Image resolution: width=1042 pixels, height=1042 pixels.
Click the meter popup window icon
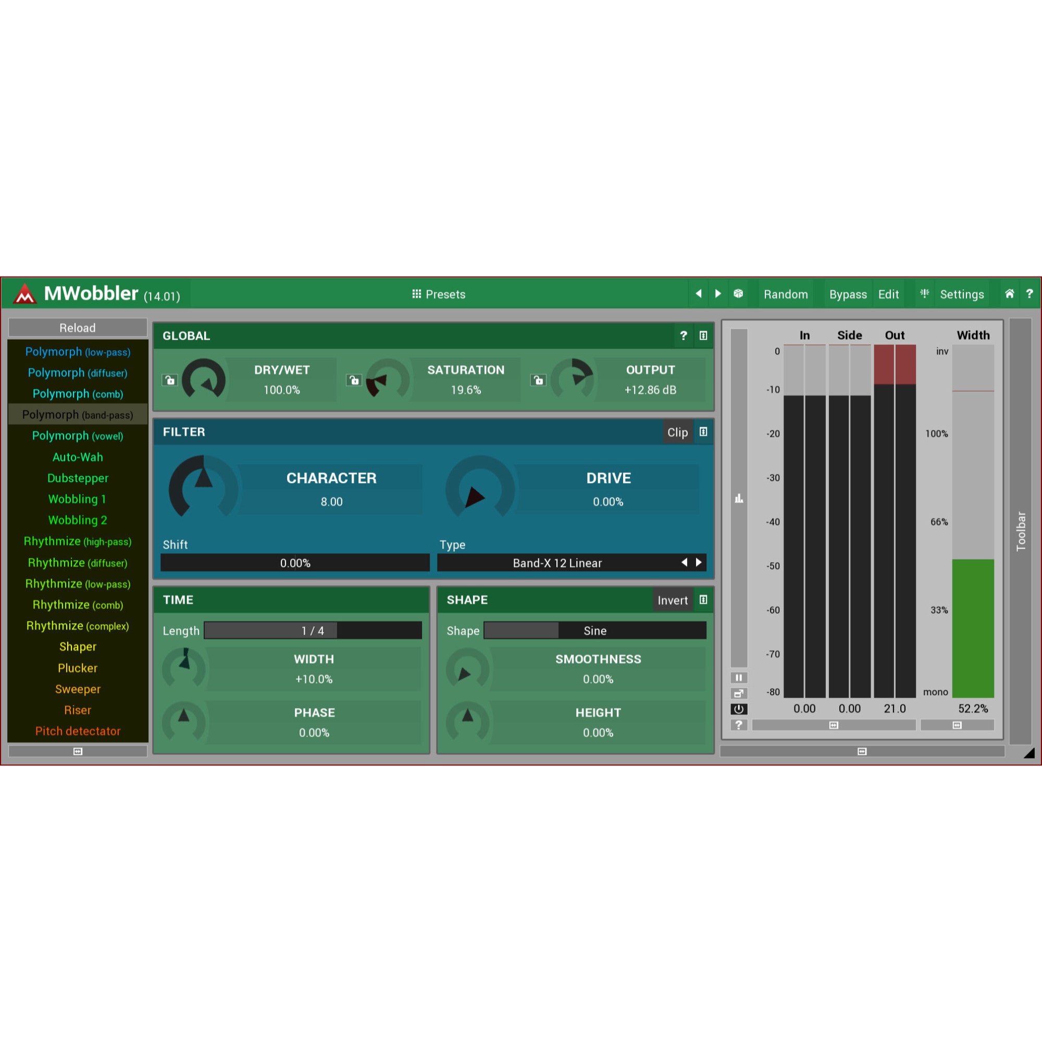click(x=739, y=693)
